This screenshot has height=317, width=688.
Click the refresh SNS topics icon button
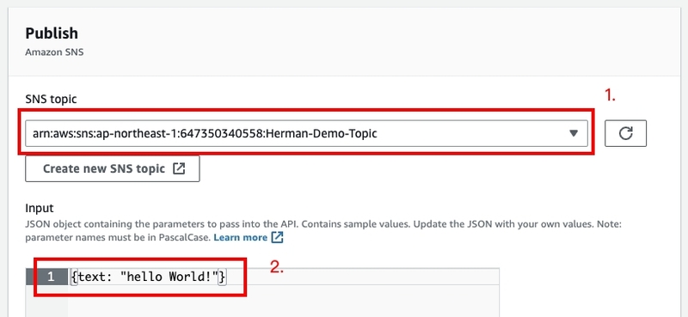(625, 133)
